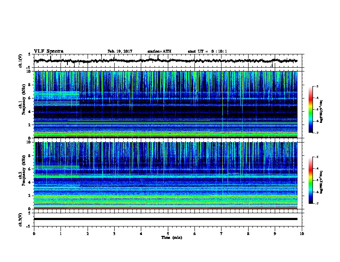The height and width of the screenshot is (262, 340).
Task: Click the '-7' label on ch.1 colorbar
Action: tap(316, 133)
